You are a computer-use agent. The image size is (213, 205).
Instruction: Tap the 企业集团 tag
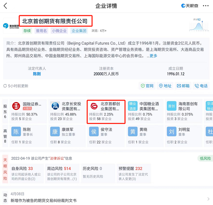pyautogui.click(x=79, y=31)
